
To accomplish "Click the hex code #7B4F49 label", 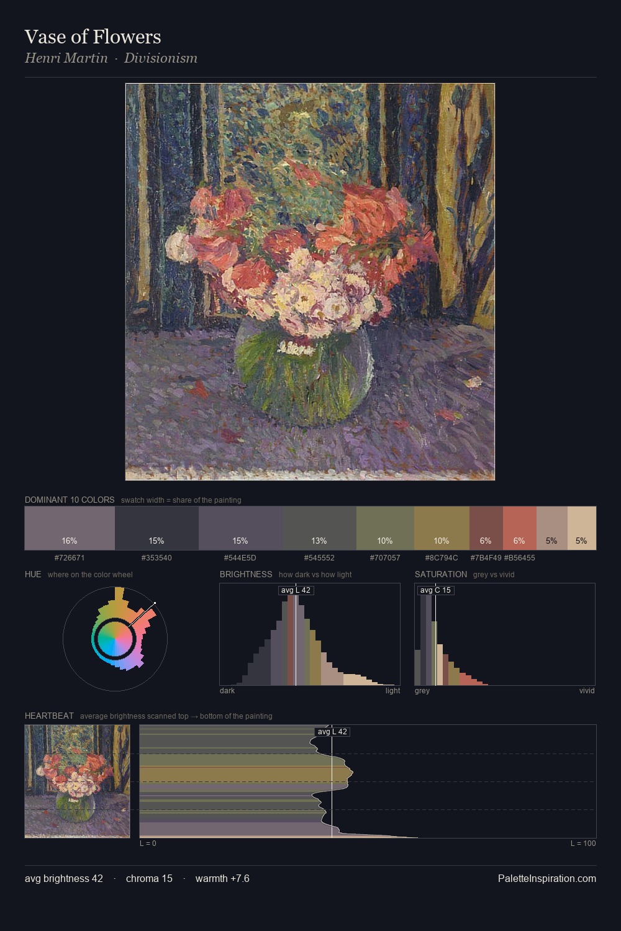I will 486,558.
